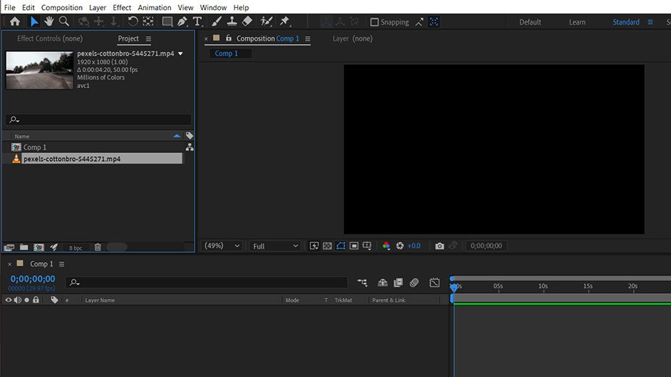Switch to the Effect Controls tab
This screenshot has height=377, width=671.
[50, 38]
